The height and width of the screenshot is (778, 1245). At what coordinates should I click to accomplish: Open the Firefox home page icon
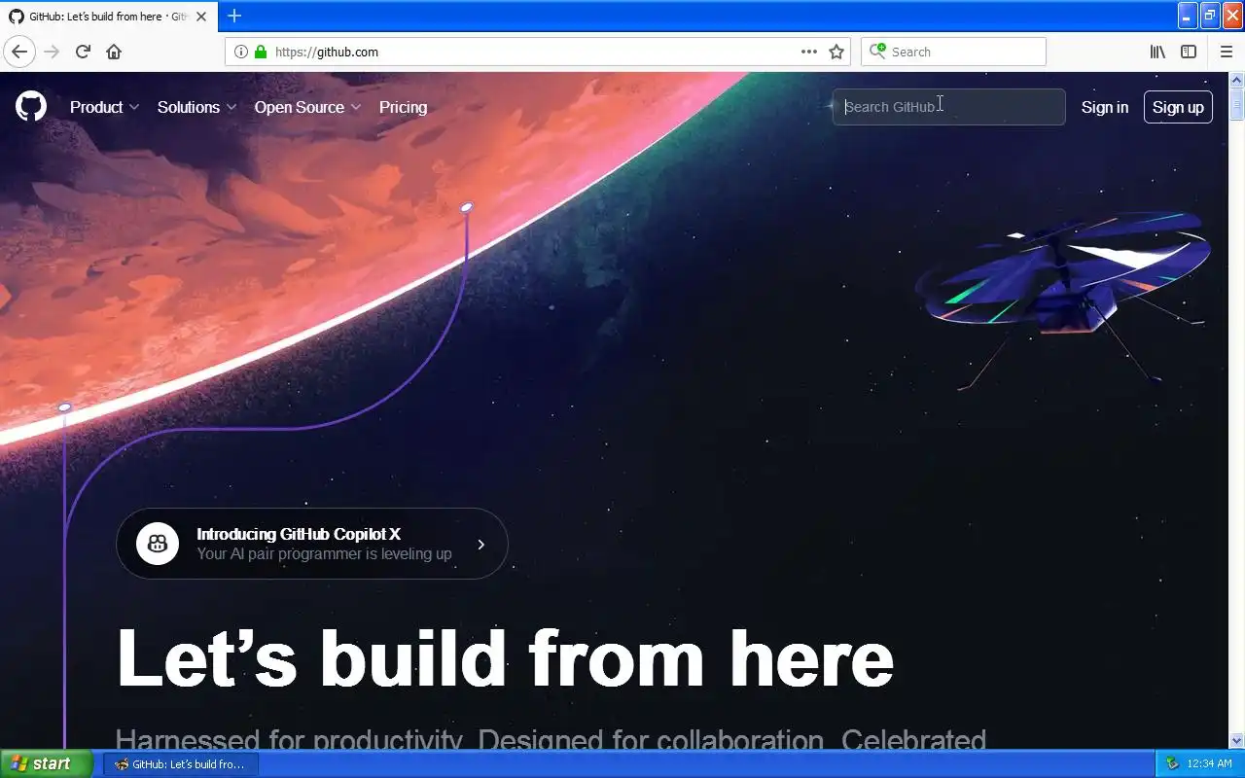tap(114, 52)
